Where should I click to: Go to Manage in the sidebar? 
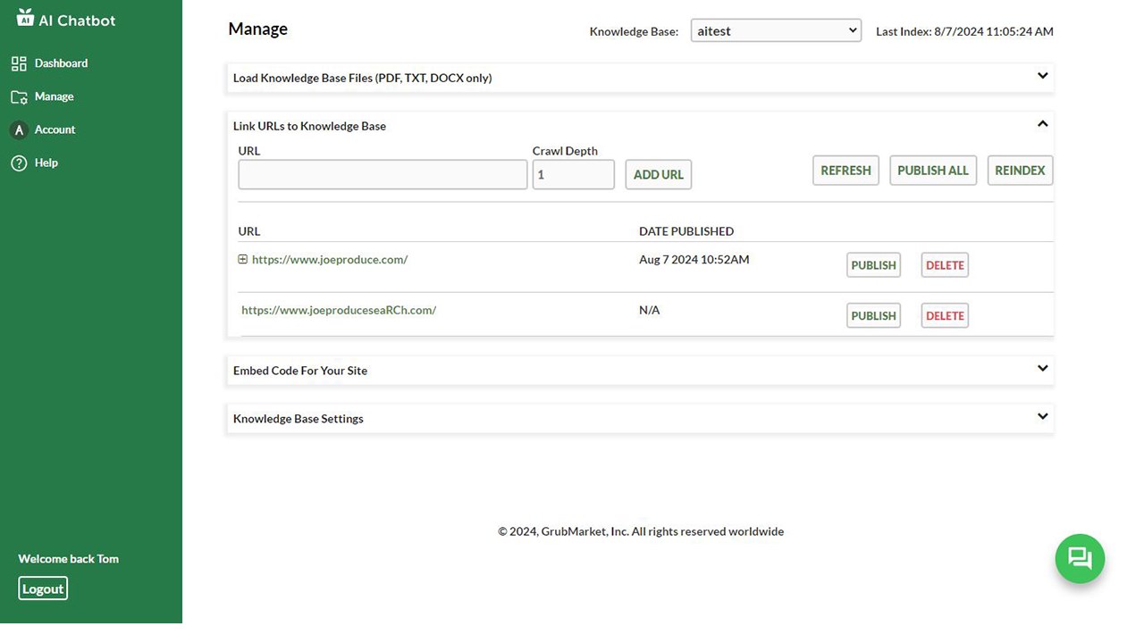click(x=54, y=96)
